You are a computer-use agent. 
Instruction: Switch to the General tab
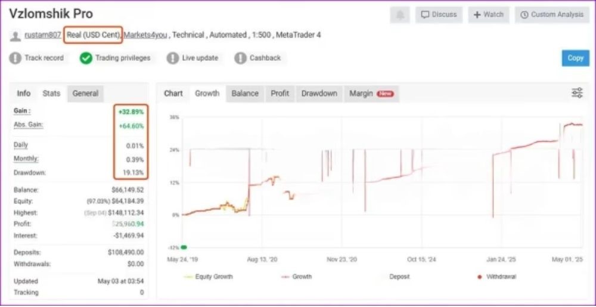coord(85,94)
